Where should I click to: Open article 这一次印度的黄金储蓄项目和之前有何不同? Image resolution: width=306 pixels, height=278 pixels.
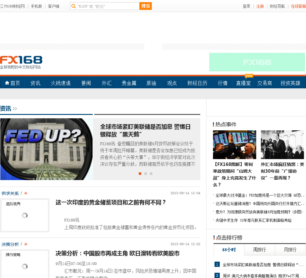pos(111,202)
